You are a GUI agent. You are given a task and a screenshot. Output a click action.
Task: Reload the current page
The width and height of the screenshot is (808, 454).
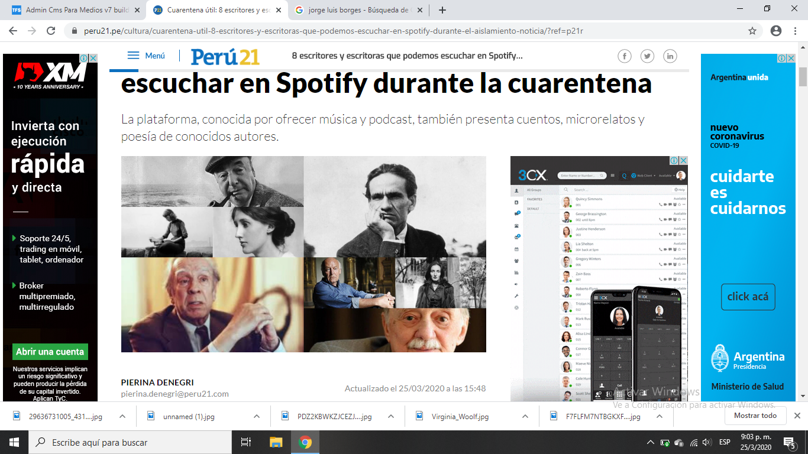pyautogui.click(x=51, y=31)
